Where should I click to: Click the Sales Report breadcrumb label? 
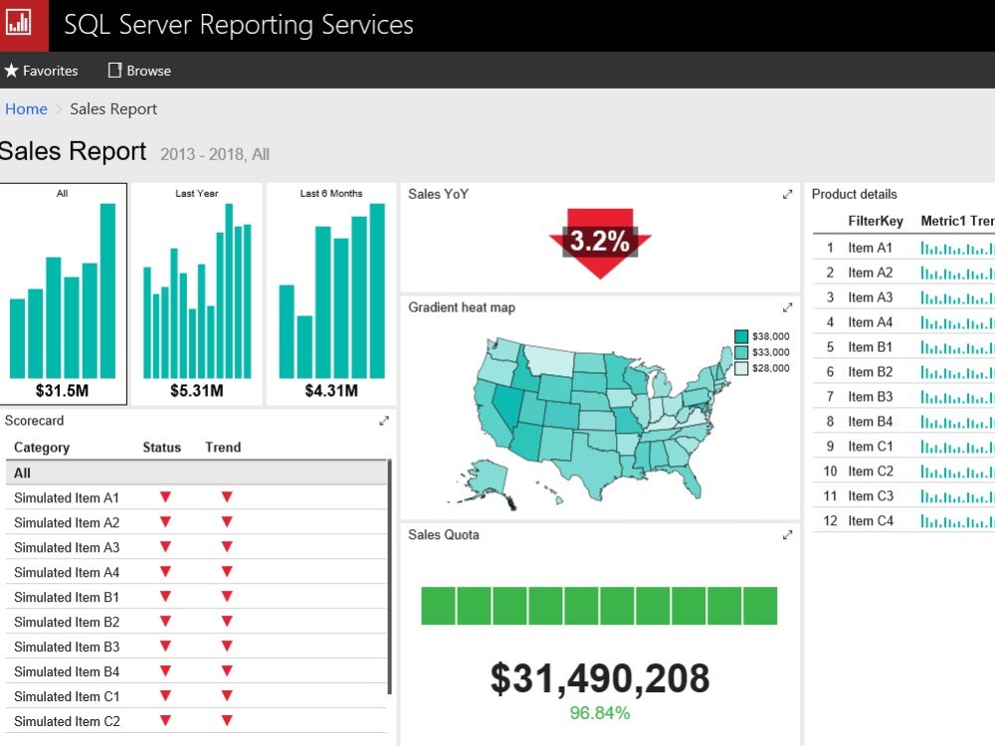click(x=112, y=108)
